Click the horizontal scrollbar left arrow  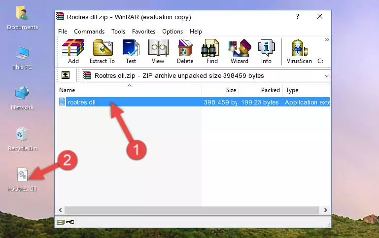click(x=60, y=210)
